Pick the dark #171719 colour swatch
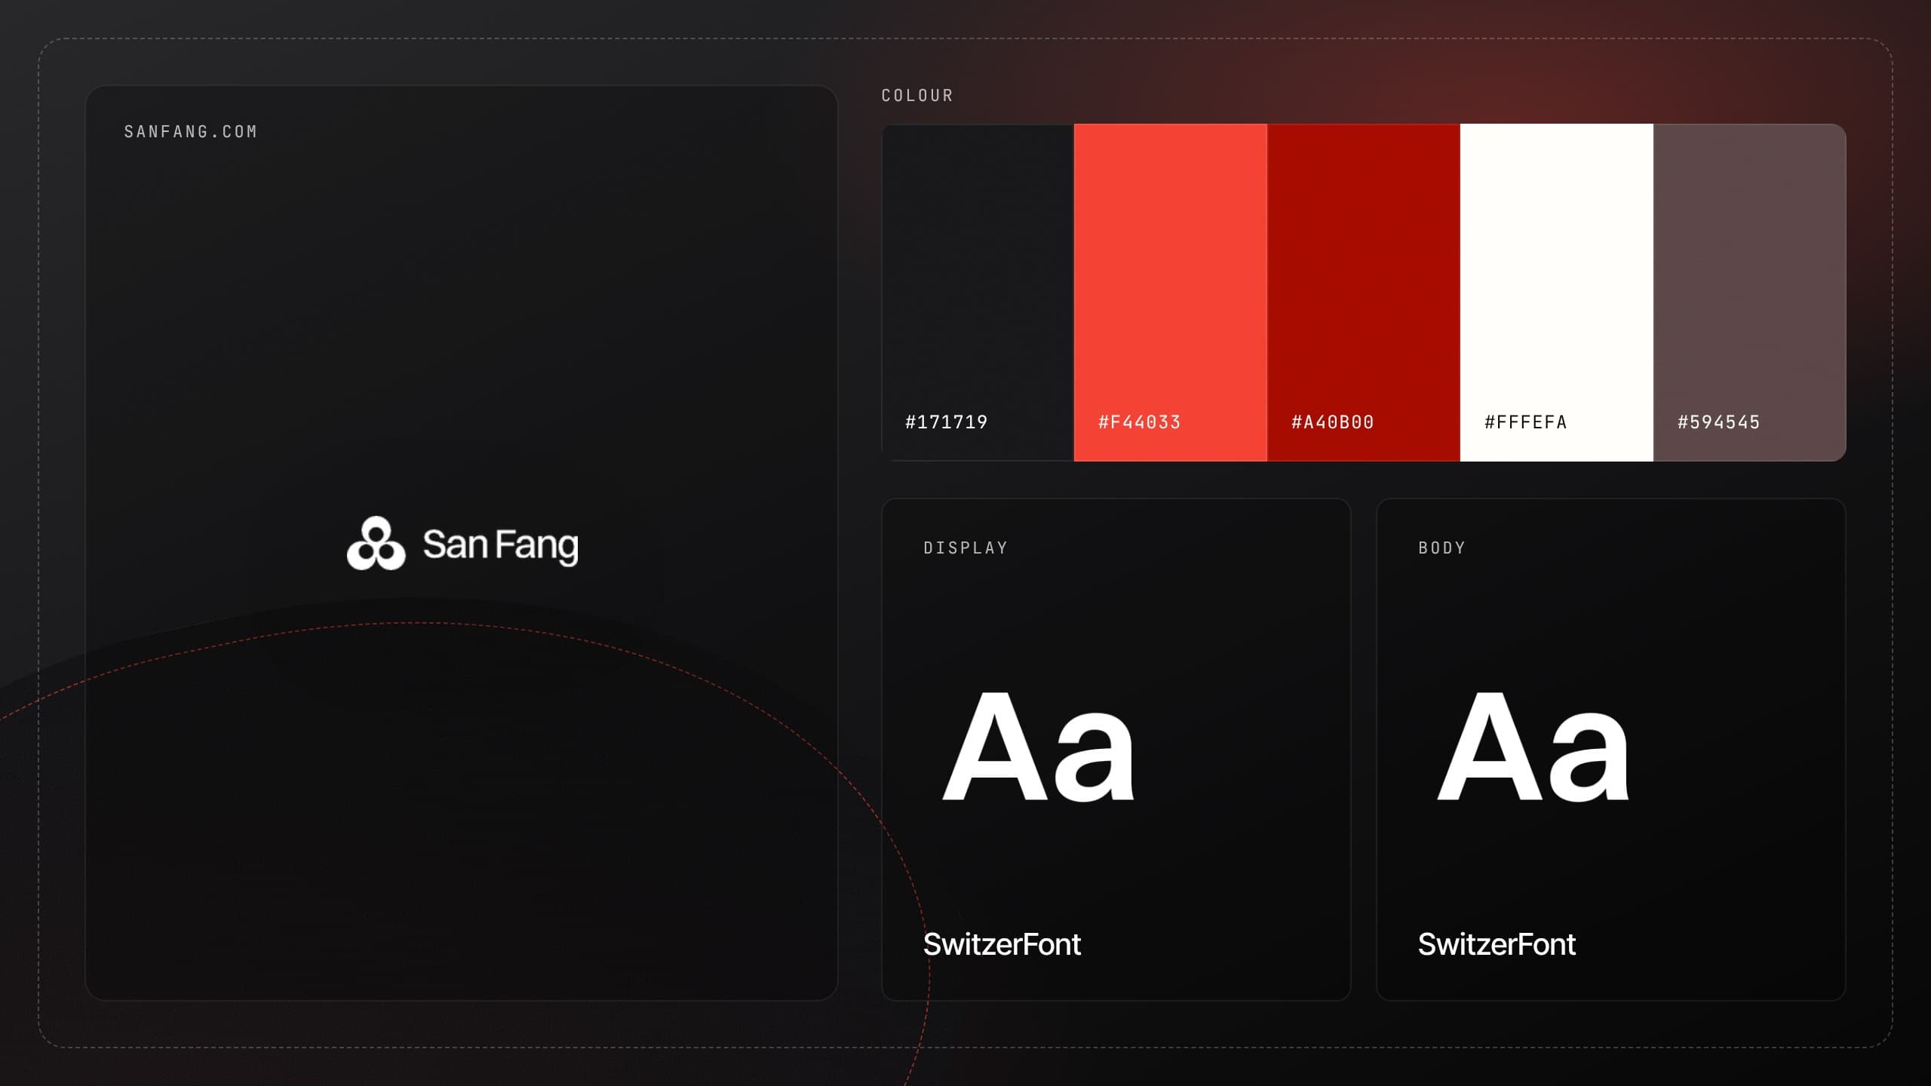Viewport: 1931px width, 1086px height. click(x=978, y=293)
